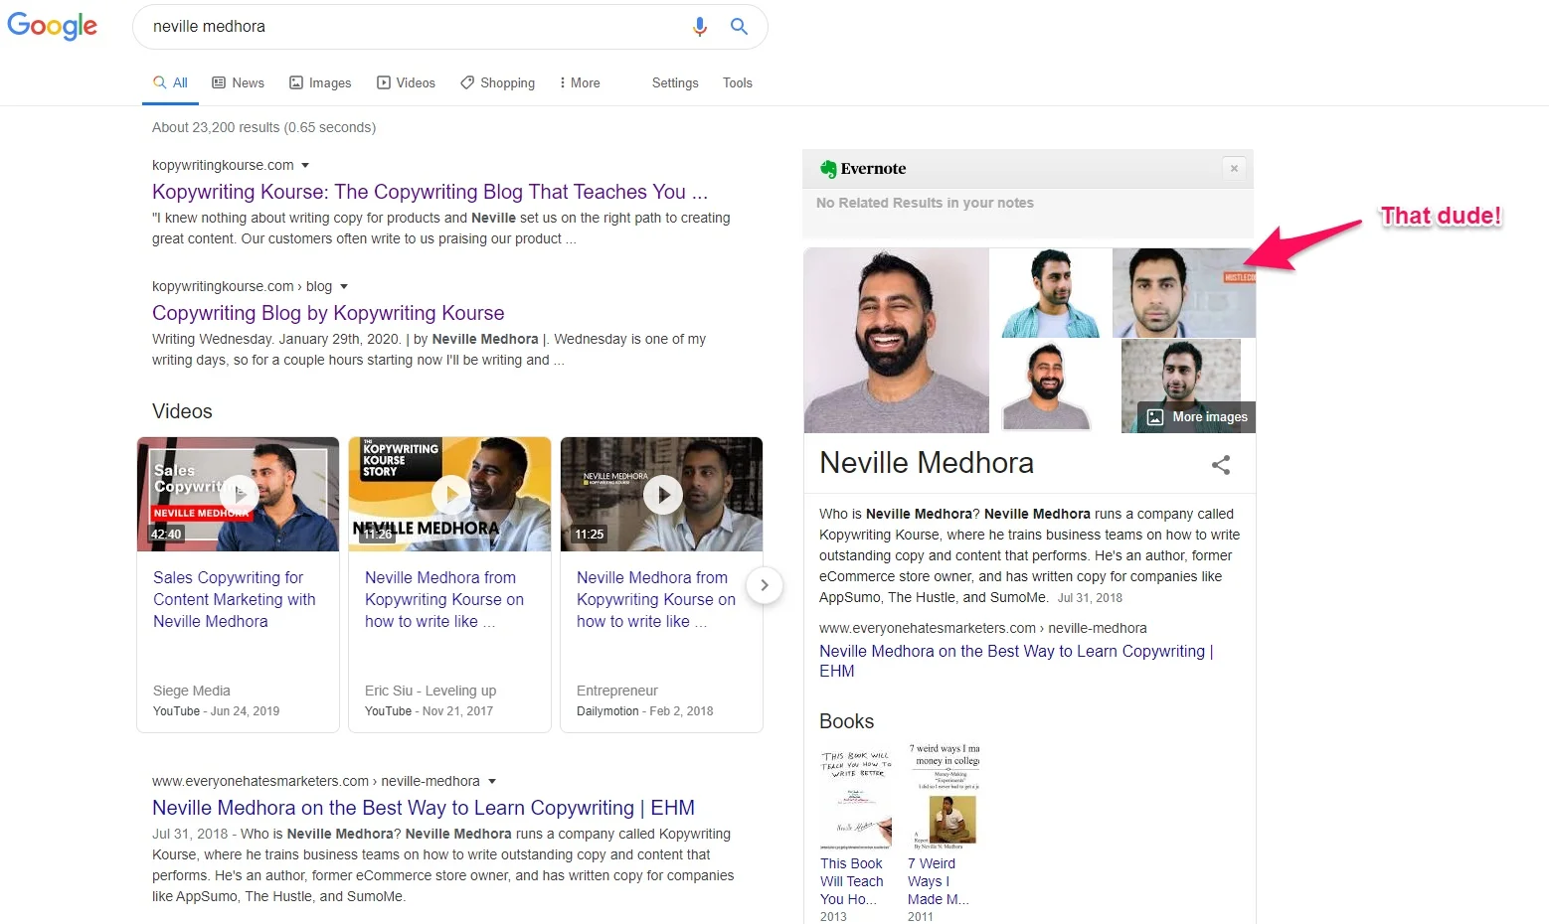This screenshot has width=1549, height=924.
Task: Open small bearded portrait in gray shirt
Action: 1046,385
